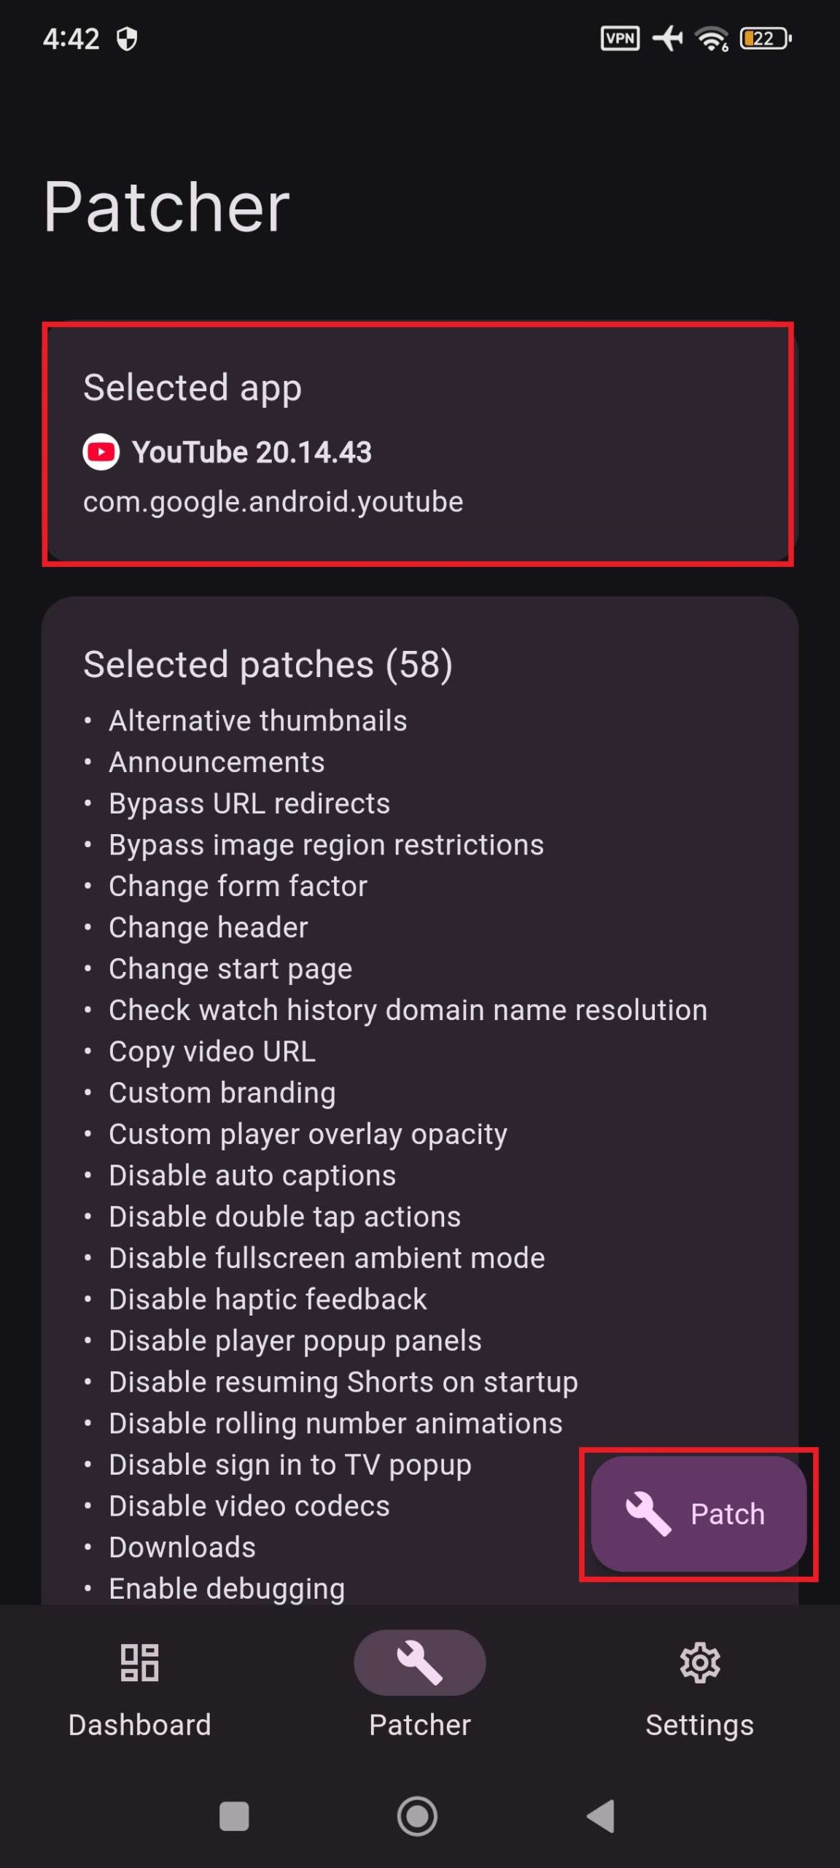Tap the YouTube 20.14.43 app name
The width and height of the screenshot is (840, 1868).
coord(252,452)
